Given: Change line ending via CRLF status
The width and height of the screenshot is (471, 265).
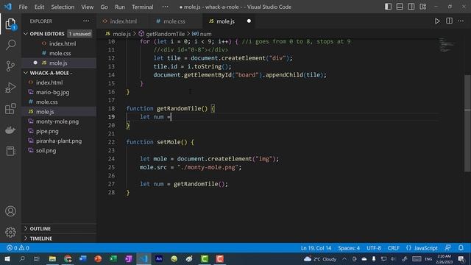Looking at the screenshot, I should (x=393, y=248).
